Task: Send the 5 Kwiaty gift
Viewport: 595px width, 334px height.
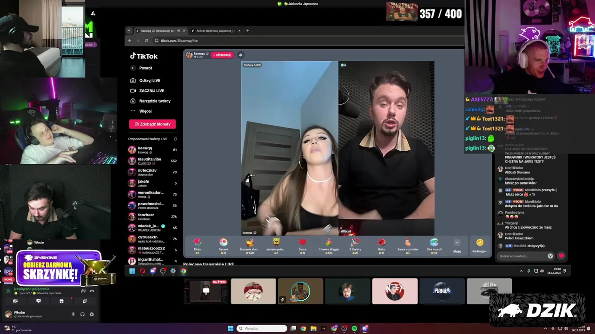Action: coord(355,245)
